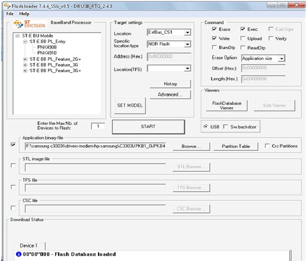Click the Flash Database loaded status message
Image resolution: width=307 pixels, height=261 pixels.
[x=69, y=254]
